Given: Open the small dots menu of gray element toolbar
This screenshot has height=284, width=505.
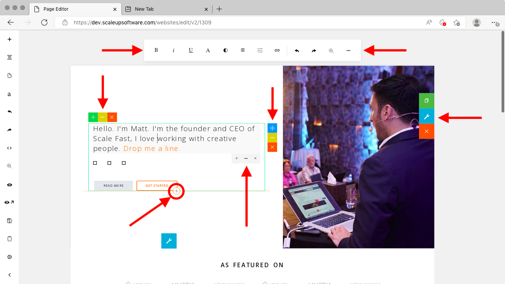Looking at the screenshot, I should tap(246, 158).
